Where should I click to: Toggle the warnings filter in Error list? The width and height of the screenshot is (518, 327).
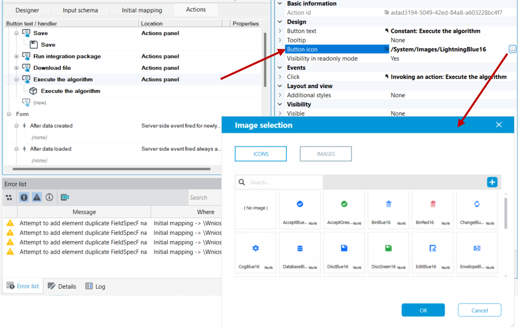pos(37,197)
